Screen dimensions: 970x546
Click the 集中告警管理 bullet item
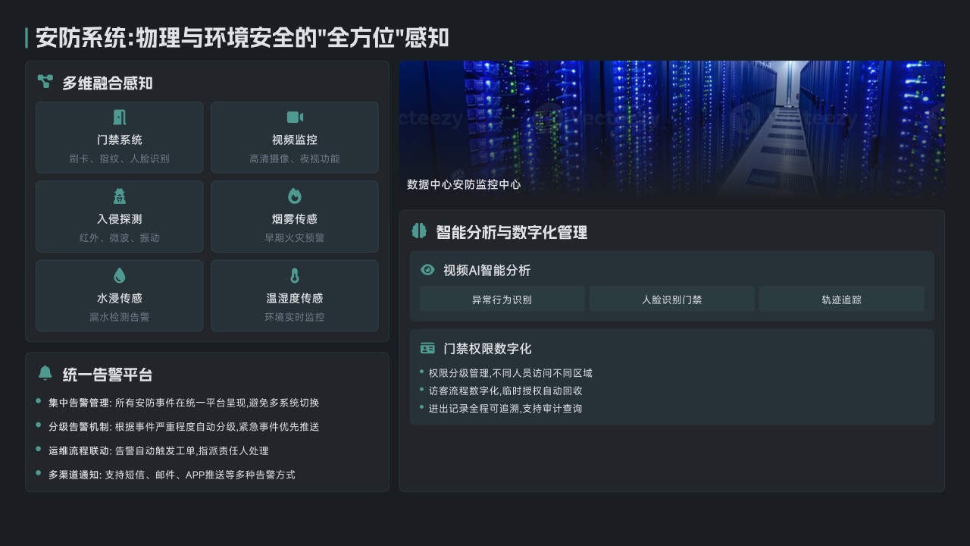pyautogui.click(x=183, y=403)
